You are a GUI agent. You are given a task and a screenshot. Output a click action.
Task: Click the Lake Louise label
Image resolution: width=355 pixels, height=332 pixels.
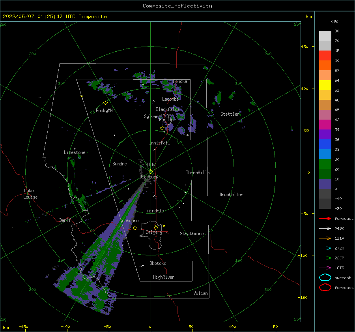(30, 194)
